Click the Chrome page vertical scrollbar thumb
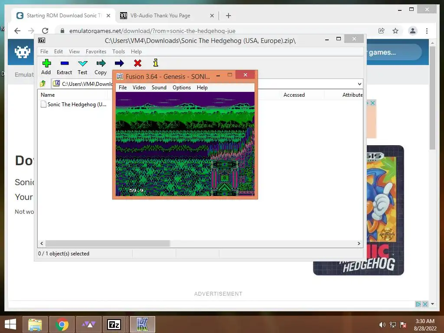Screen dimensions: 444x333 coord(432,98)
